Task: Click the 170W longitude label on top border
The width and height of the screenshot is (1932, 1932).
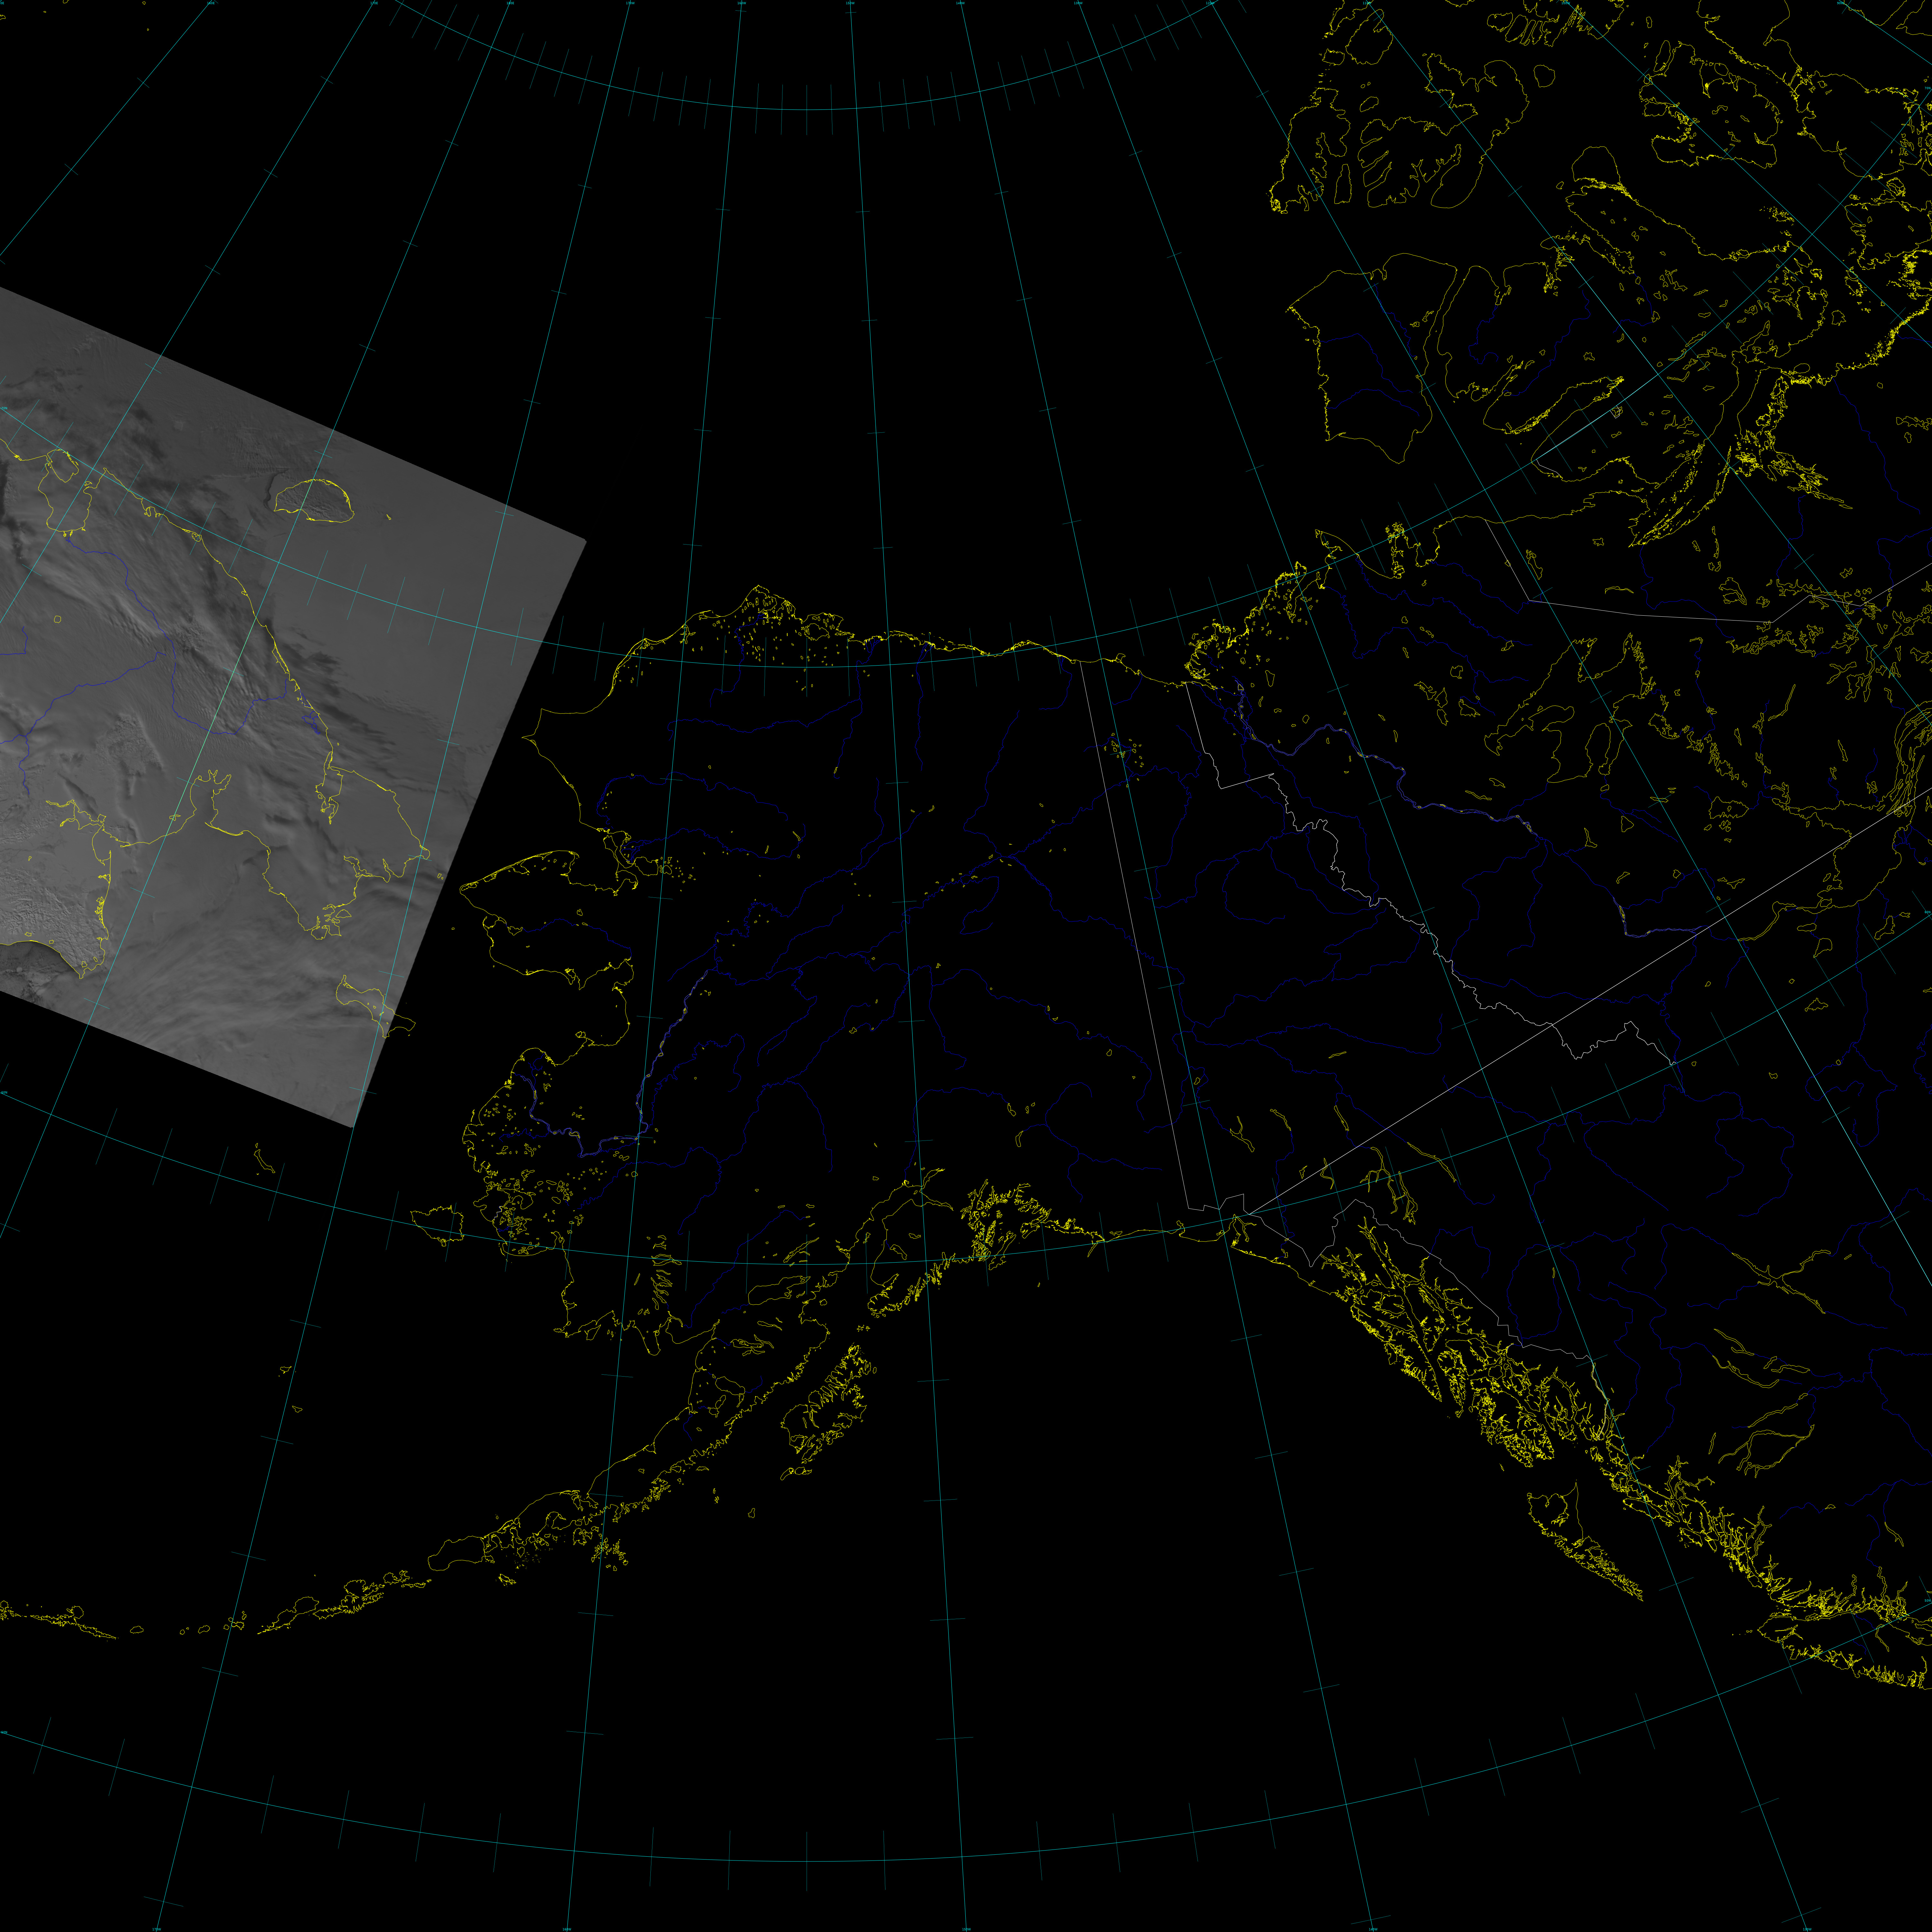Action: (x=630, y=3)
